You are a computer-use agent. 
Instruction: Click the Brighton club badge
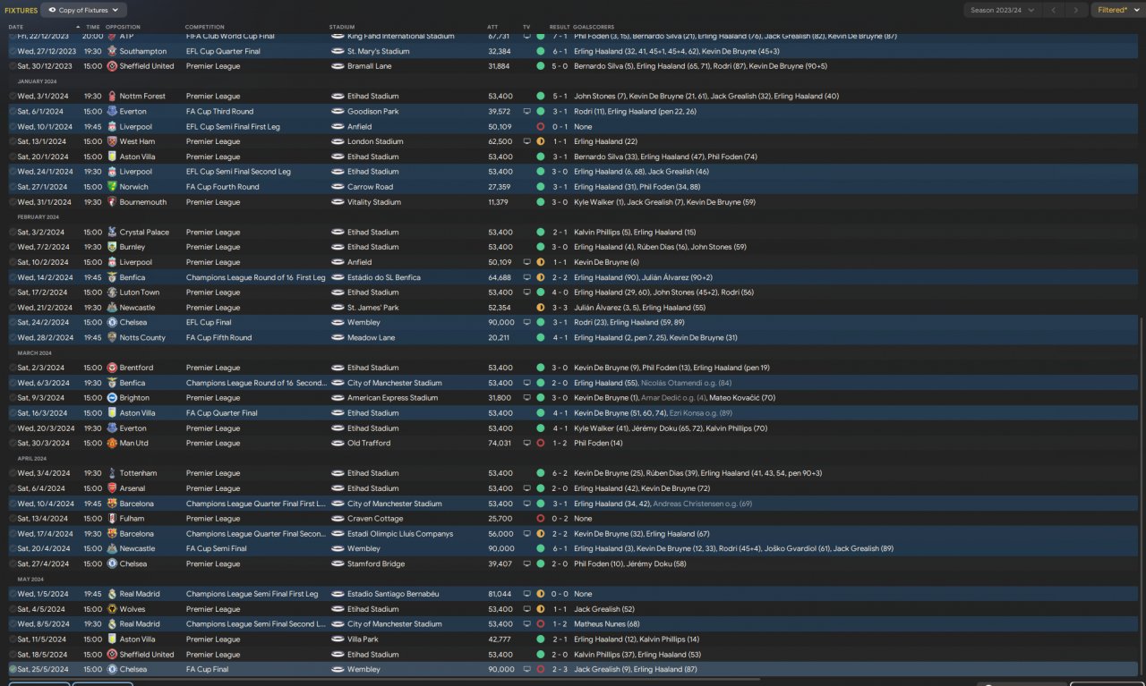112,398
